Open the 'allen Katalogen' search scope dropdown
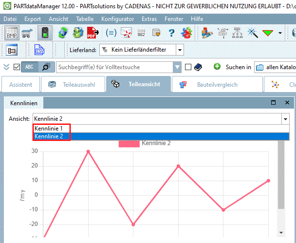Viewport: 296px width, 243px height. (275, 67)
